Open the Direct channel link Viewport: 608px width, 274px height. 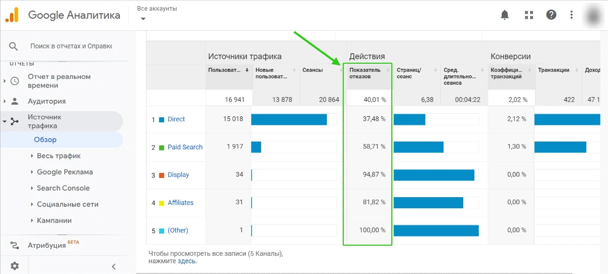[176, 119]
